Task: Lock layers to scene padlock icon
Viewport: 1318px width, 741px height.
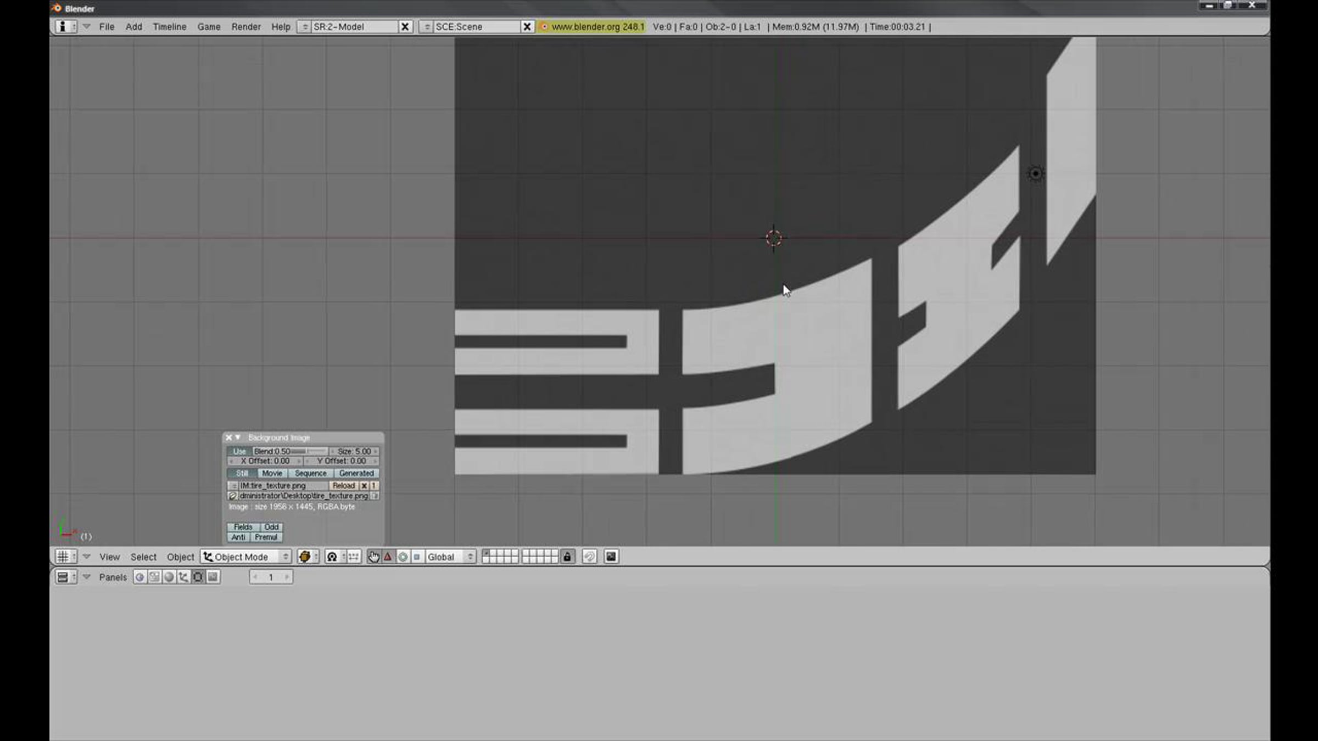Action: click(x=567, y=557)
